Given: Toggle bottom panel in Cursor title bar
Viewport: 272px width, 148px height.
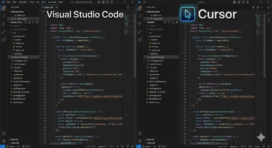Looking at the screenshot, I should (x=239, y=2).
